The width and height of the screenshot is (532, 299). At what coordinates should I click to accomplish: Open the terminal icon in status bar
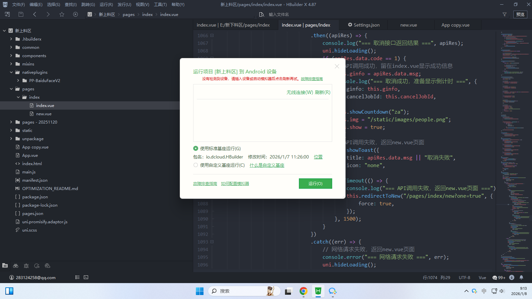[x=86, y=277]
